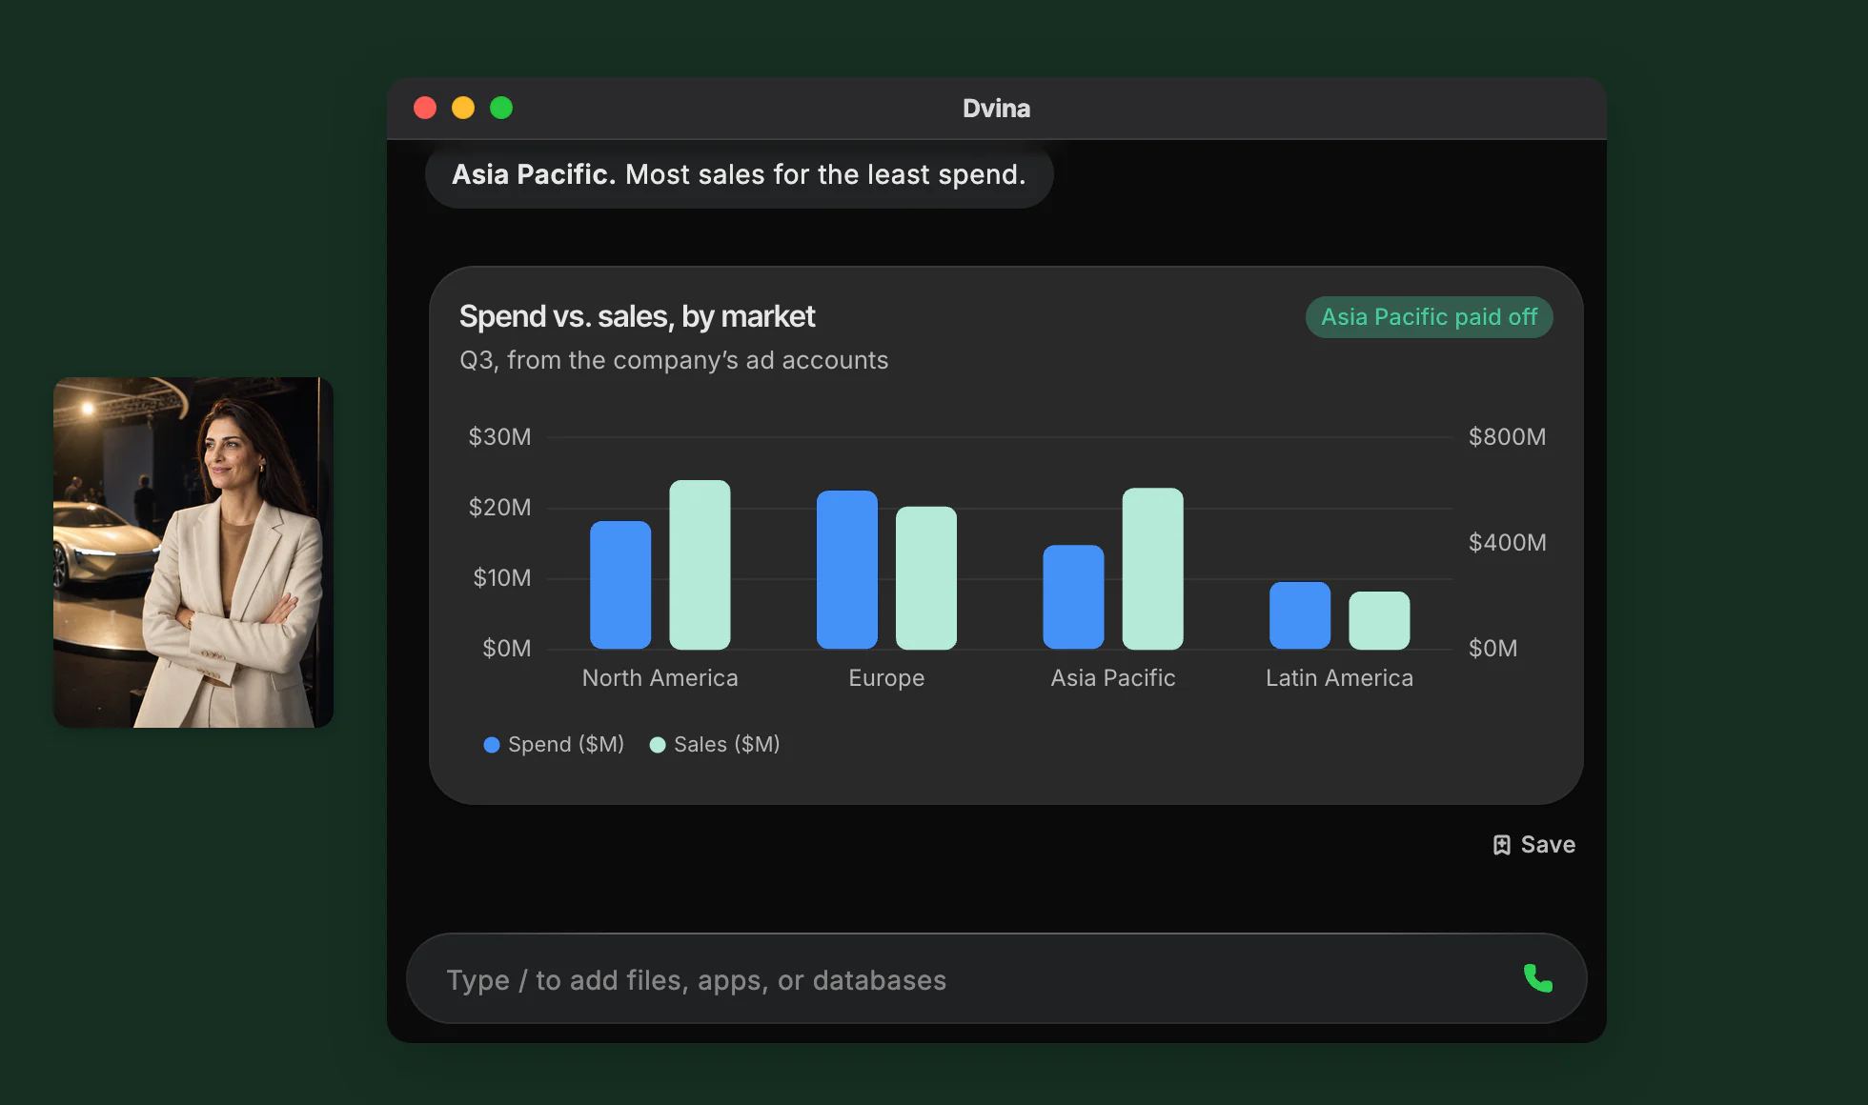The width and height of the screenshot is (1868, 1105).
Task: Click the Latin America axis label
Action: point(1339,678)
